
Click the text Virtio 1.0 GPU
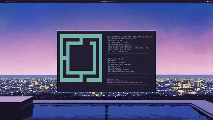[x=117, y=41]
